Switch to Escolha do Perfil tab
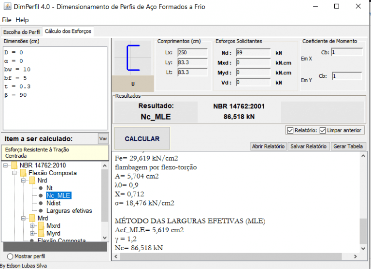The height and width of the screenshot is (269, 371). pos(22,32)
